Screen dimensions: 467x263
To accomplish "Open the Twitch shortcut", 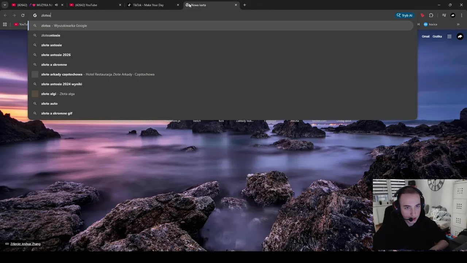I will coord(197,121).
